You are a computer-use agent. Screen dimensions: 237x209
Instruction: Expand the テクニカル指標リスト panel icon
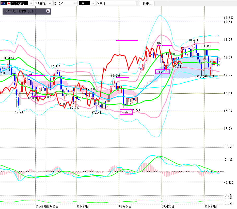[x=48, y=11]
